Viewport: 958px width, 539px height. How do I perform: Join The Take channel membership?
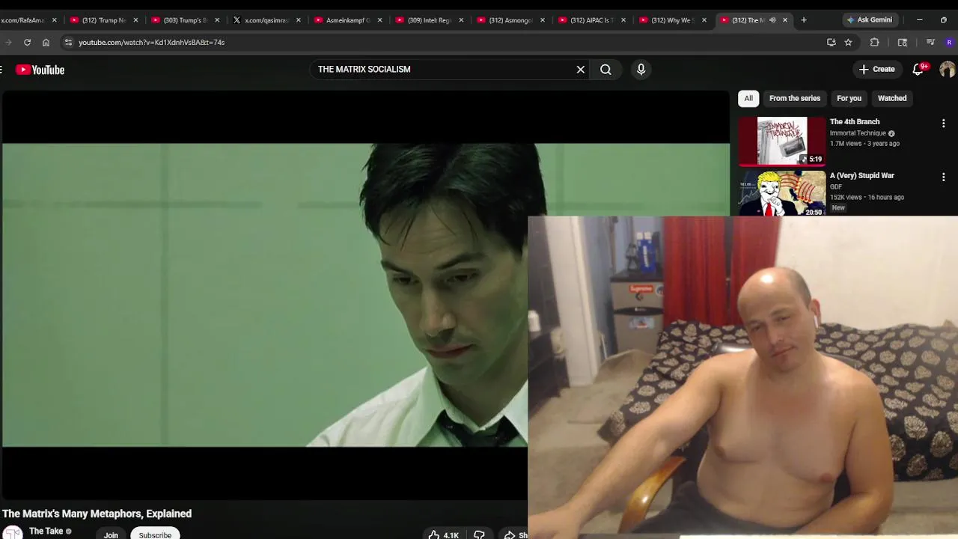[111, 535]
